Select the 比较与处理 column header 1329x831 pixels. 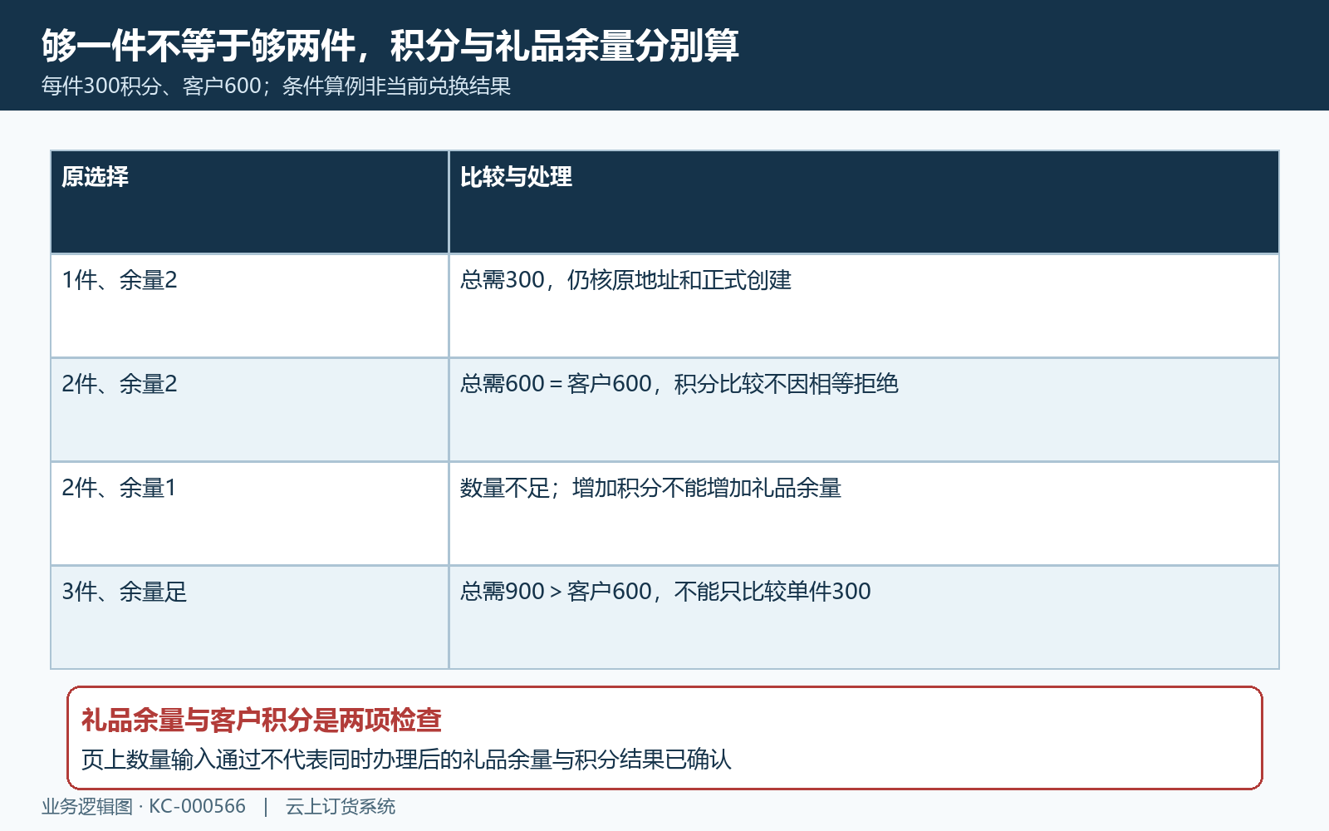coord(864,202)
